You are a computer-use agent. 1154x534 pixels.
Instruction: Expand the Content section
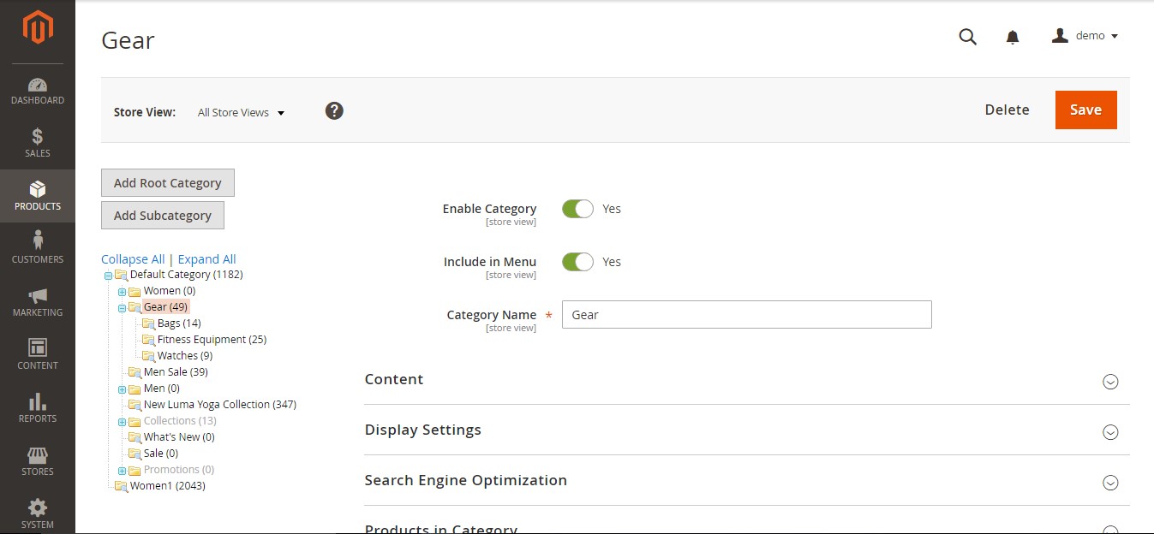[x=746, y=380]
